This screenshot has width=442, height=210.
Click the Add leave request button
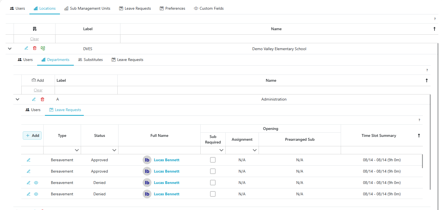pyautogui.click(x=32, y=135)
